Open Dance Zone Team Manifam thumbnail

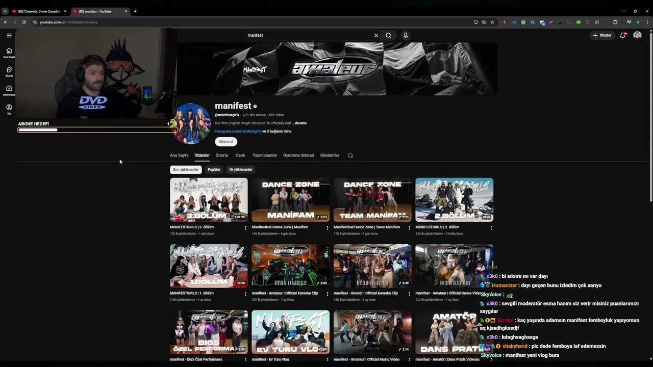(x=372, y=199)
